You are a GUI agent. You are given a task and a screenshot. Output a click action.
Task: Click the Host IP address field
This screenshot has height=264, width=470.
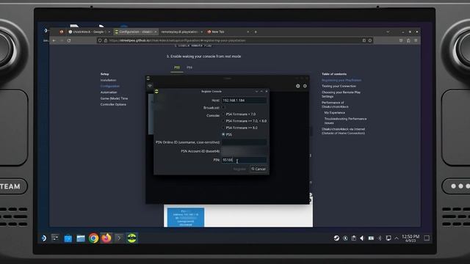(x=244, y=100)
